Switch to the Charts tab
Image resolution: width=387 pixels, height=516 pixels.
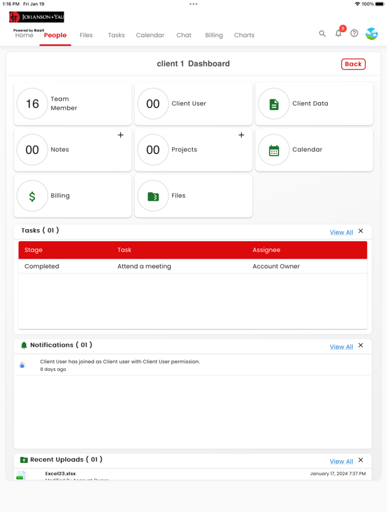pyautogui.click(x=244, y=35)
